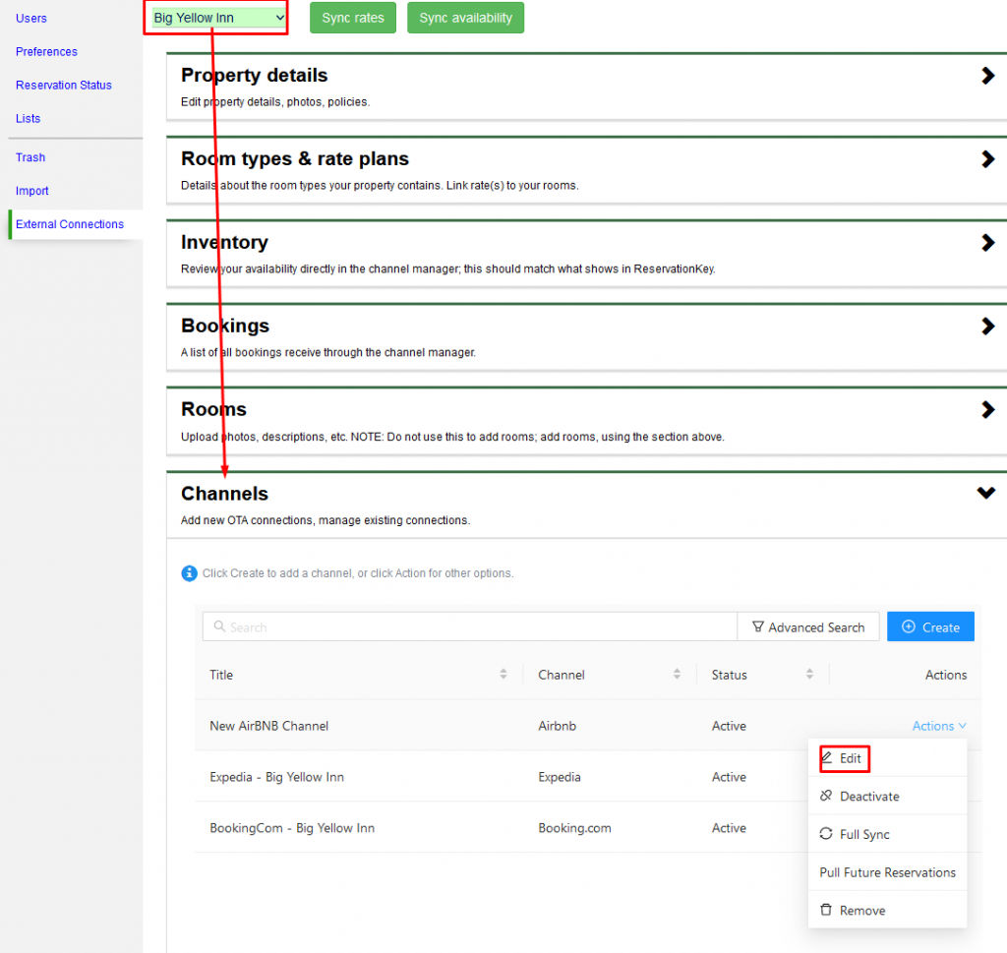
Task: Click the Actions column header
Action: (x=945, y=675)
